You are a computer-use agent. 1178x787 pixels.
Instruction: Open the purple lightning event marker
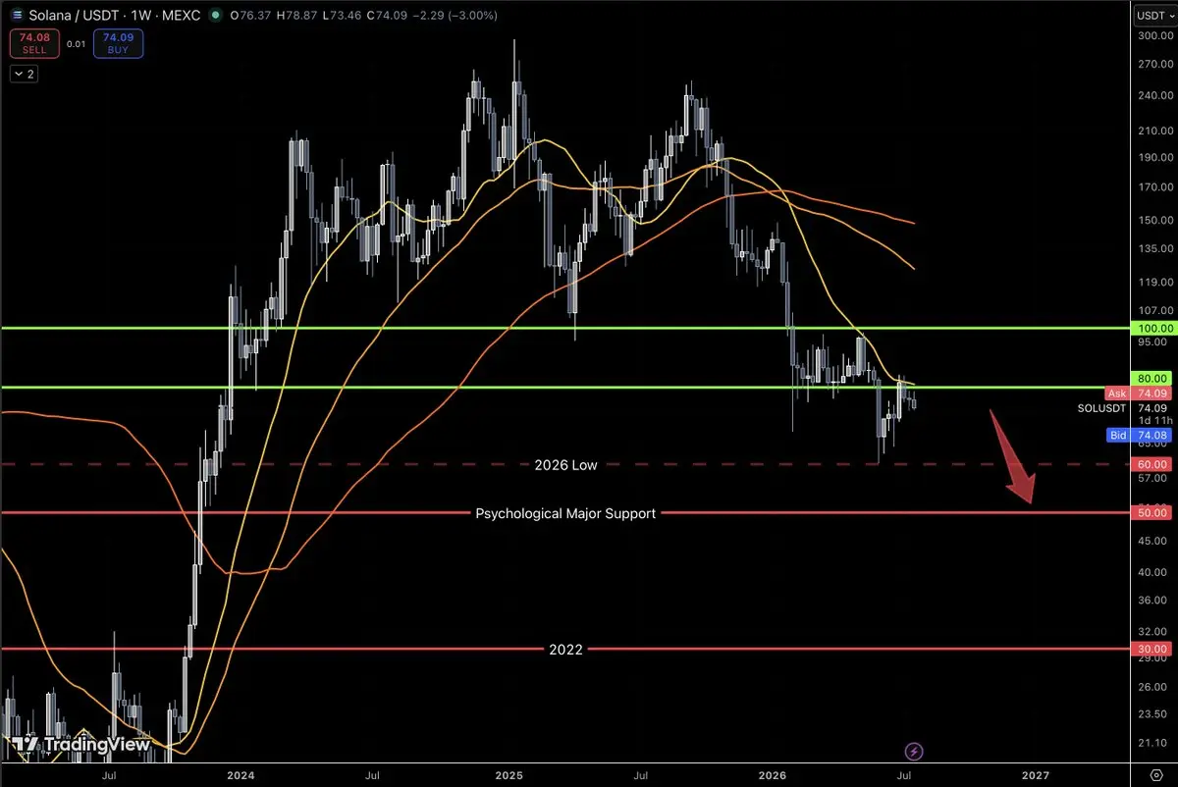(915, 752)
